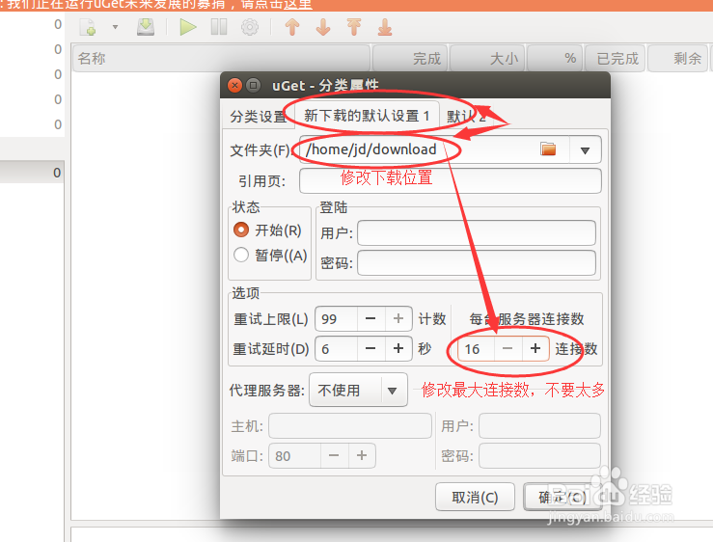
Task: Click the dialog maximize button in titlebar
Action: pos(254,85)
